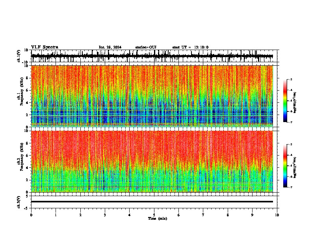Image resolution: width=312 pixels, height=241 pixels.
Task: Click the ch.1(V) axis label
Action: (19, 56)
